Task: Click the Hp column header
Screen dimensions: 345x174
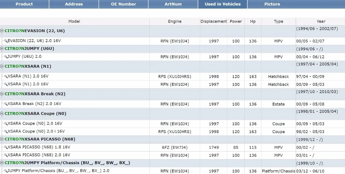Action: (253, 21)
